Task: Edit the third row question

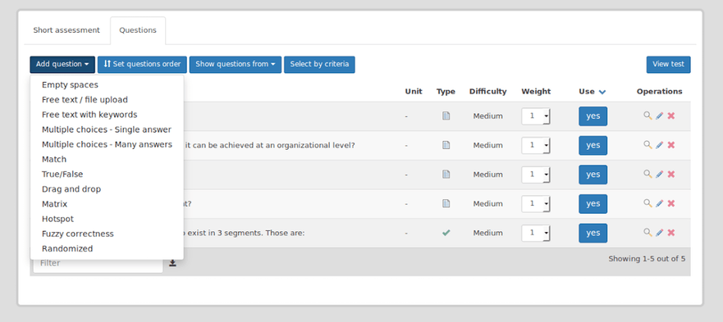Action: pos(659,175)
